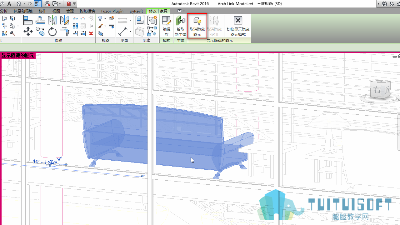Toggle Reveal Hidden Elements mode (切换显示隐藏图元模式)

pos(238,26)
